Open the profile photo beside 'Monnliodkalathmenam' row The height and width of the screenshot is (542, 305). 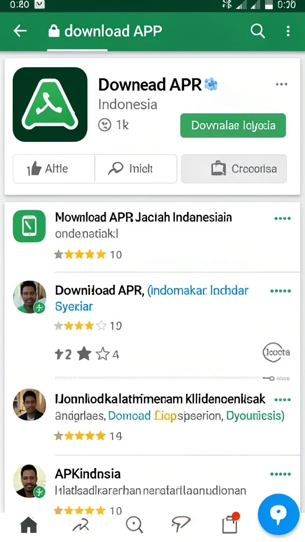(30, 404)
